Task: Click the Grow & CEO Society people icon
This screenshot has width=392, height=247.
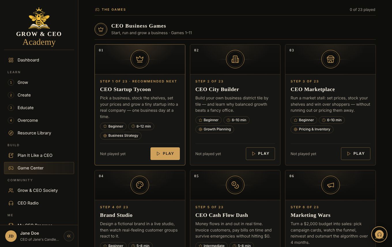Action: click(x=11, y=190)
